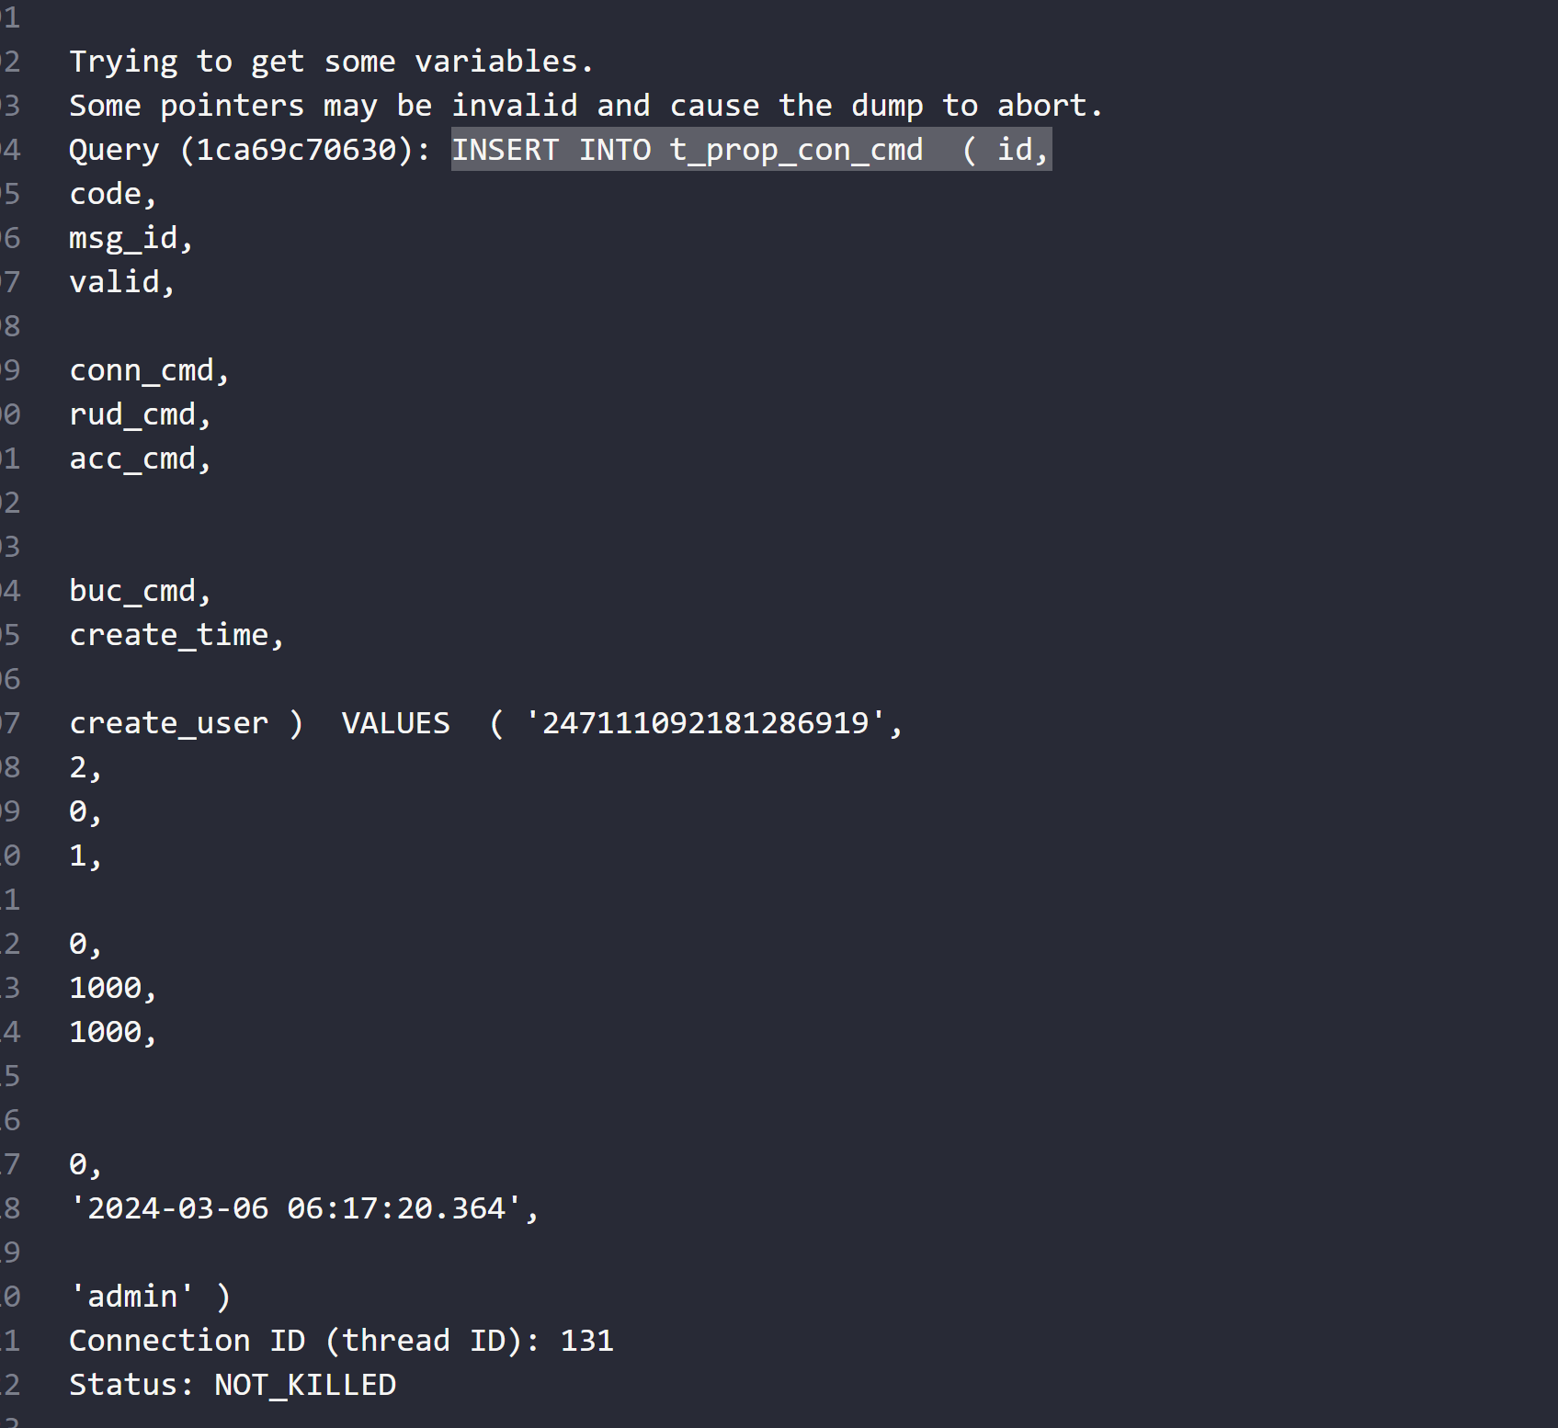Viewport: 1558px width, 1428px height.
Task: Click the 'create_time,' line
Action: 176,635
